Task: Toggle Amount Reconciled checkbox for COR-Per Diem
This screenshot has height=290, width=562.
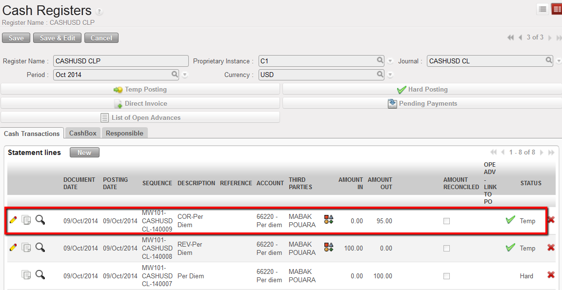Action: point(446,221)
